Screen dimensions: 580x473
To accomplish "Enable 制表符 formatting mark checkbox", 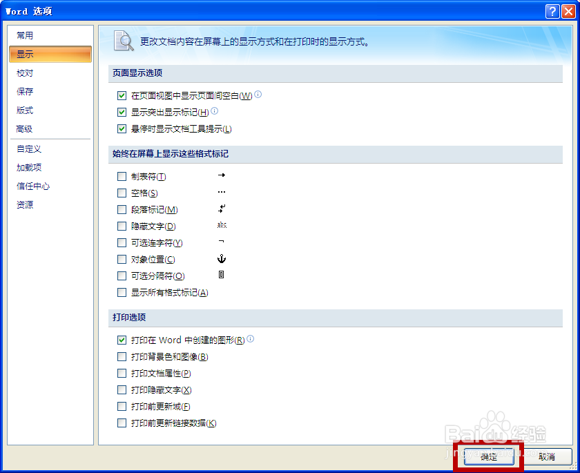I will click(x=122, y=176).
